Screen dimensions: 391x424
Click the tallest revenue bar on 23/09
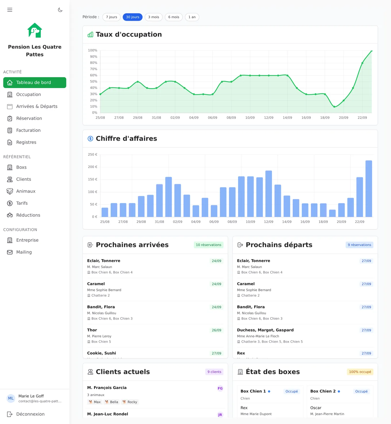pyautogui.click(x=369, y=189)
